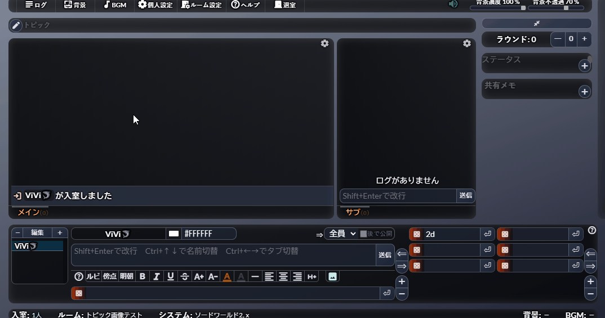Screen dimensions: 605x318
Task: Remove a name with minus beside 編集
Action: pyautogui.click(x=18, y=233)
